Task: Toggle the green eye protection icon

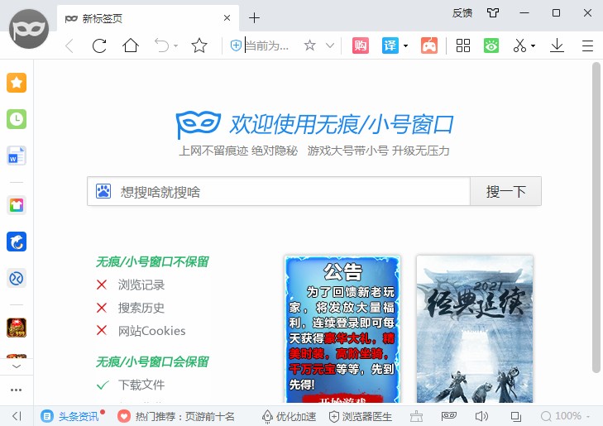Action: [491, 45]
